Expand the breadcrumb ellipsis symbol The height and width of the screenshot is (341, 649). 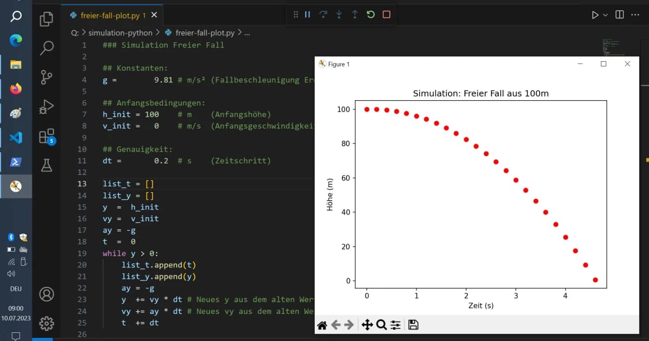247,32
